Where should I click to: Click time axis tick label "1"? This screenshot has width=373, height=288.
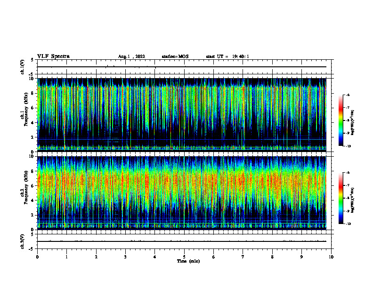click(66, 257)
